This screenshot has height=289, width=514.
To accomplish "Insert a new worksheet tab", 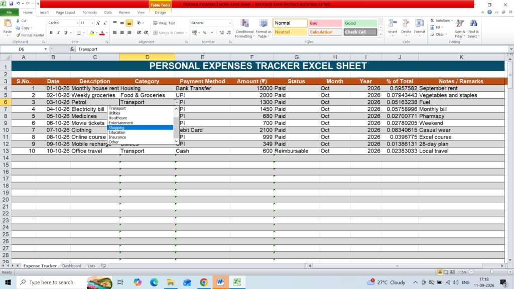I will [103, 266].
